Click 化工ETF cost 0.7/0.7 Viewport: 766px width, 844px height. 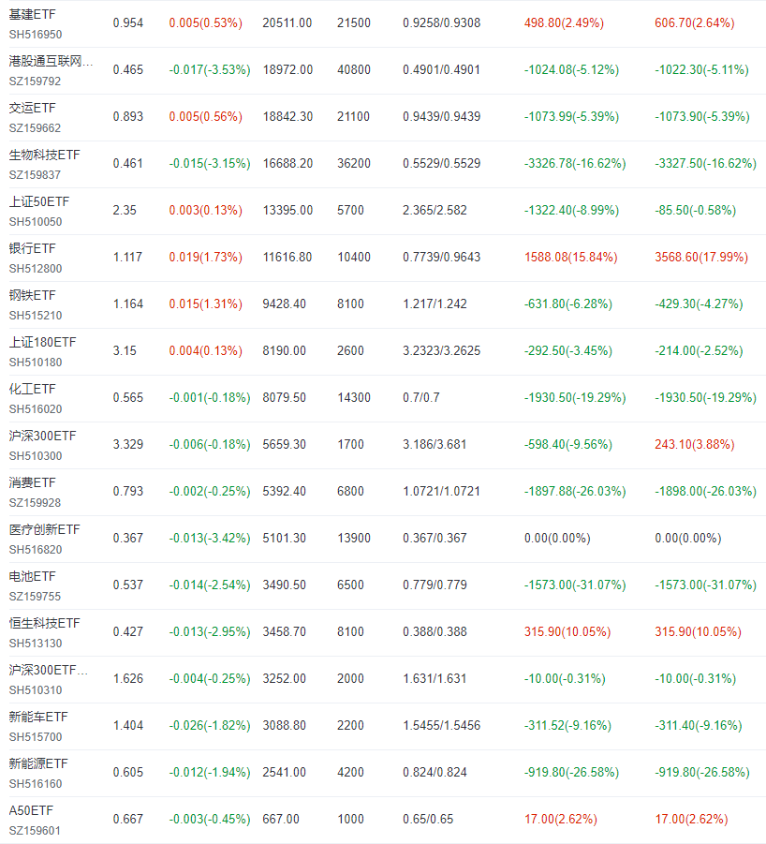tap(421, 398)
